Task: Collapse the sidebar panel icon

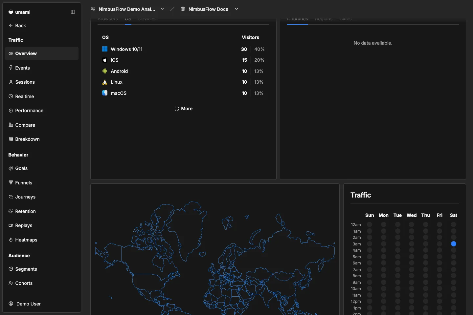Action: [73, 12]
